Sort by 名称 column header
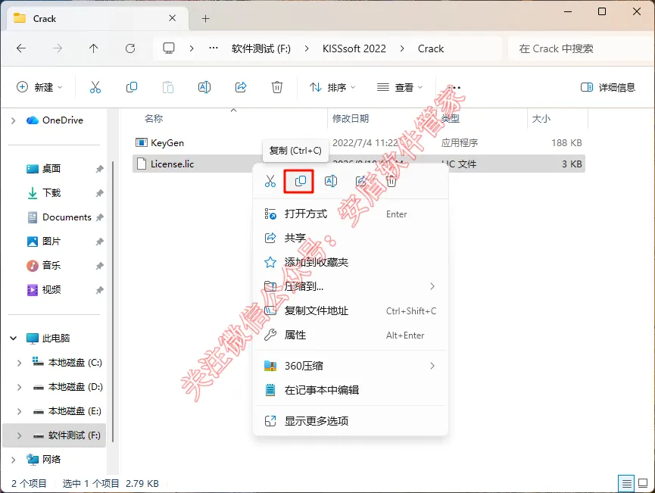Viewport: 655px width, 493px height. point(153,119)
